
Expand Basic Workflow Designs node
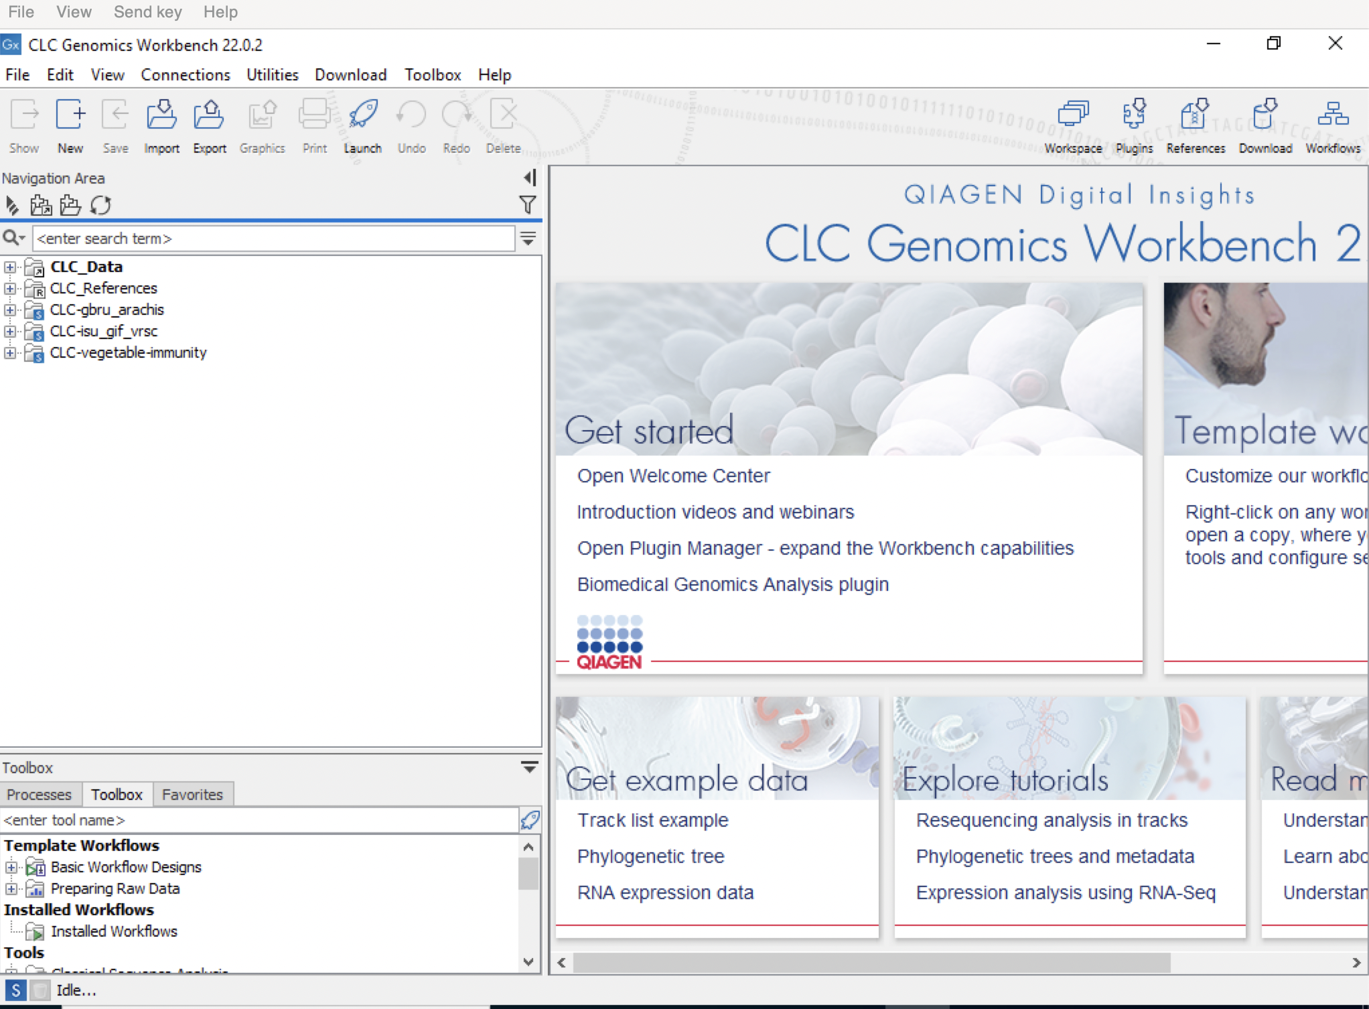11,867
